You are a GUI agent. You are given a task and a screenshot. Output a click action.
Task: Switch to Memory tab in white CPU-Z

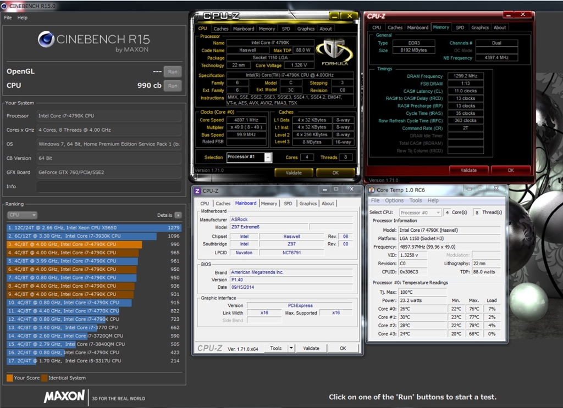(x=269, y=203)
